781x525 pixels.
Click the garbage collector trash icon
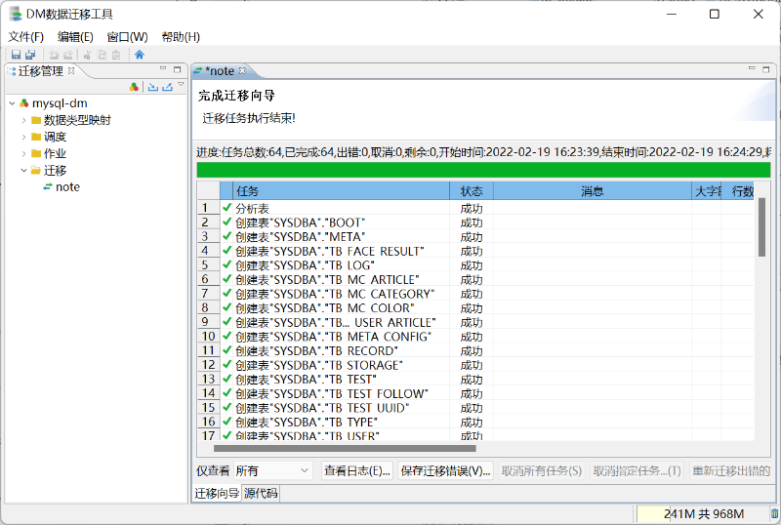774,513
